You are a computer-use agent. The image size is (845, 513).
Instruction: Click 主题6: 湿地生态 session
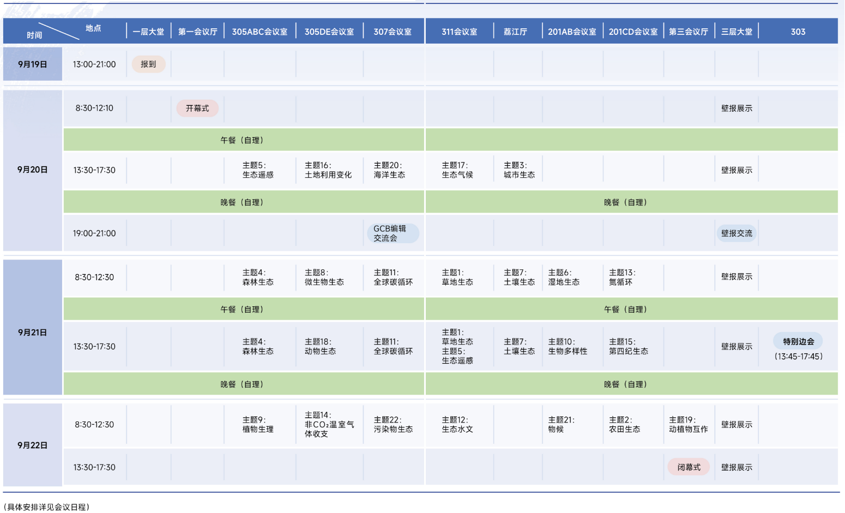point(564,277)
